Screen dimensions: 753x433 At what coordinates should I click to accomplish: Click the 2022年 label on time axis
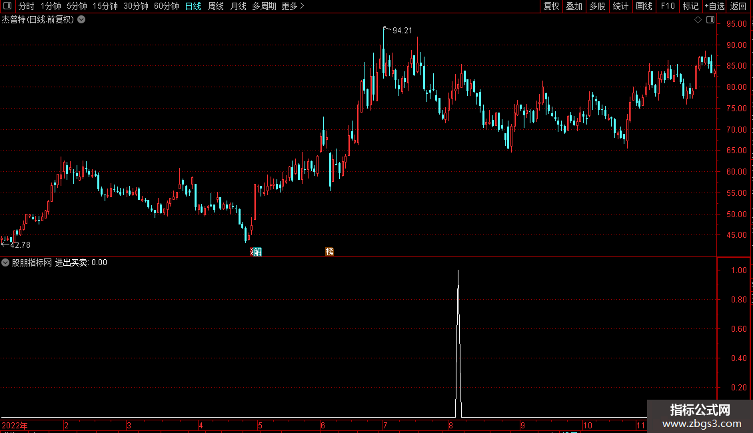tap(15, 425)
